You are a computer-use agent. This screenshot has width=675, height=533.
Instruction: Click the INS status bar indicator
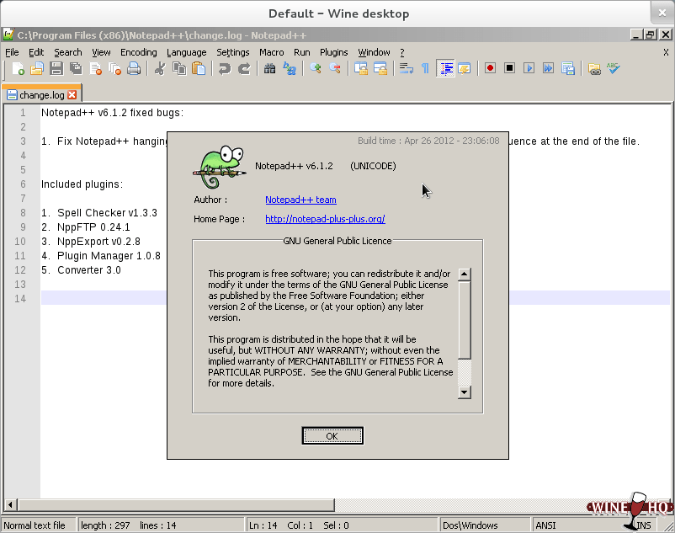644,525
